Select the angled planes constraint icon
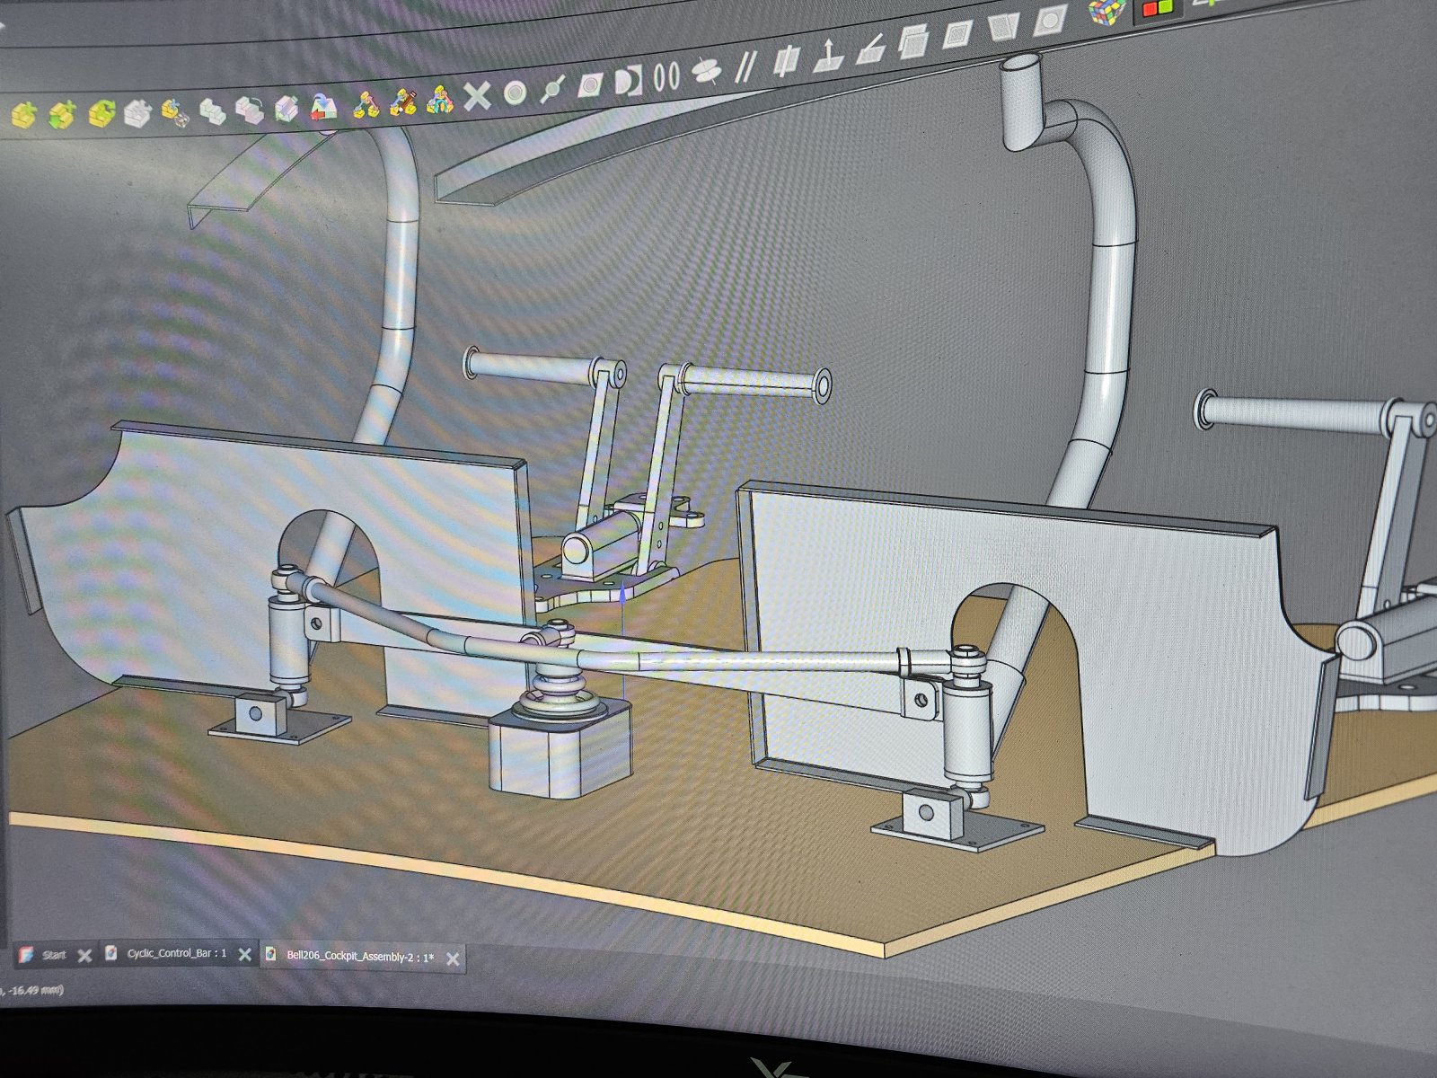The width and height of the screenshot is (1437, 1078). click(1002, 28)
